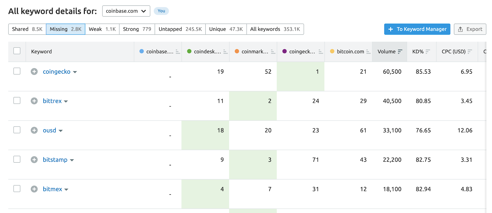Add coingecko keyword via plus icon

coord(34,72)
